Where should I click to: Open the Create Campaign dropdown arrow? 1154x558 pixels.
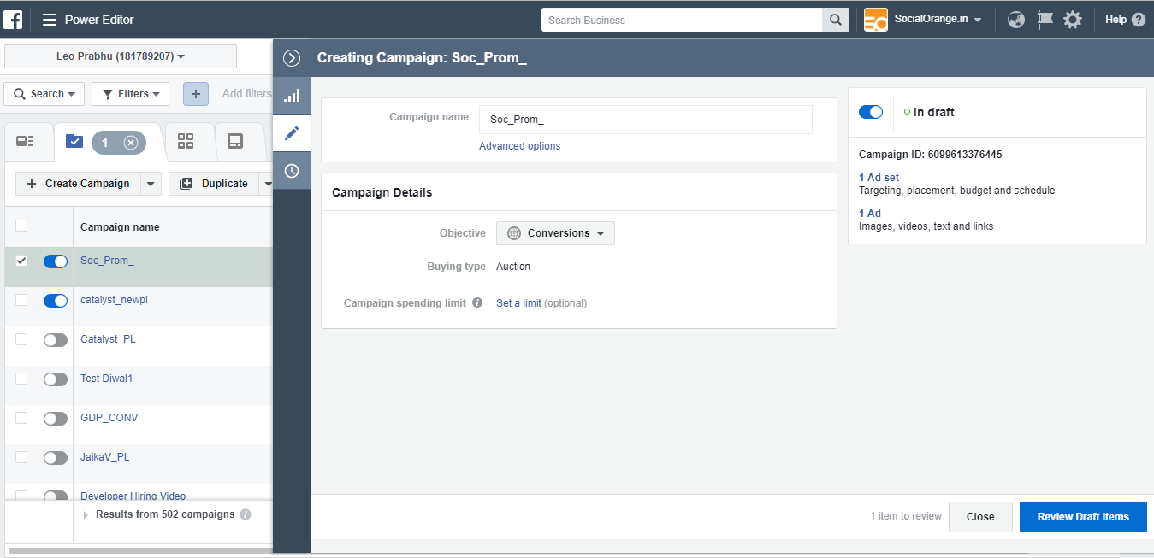(151, 183)
